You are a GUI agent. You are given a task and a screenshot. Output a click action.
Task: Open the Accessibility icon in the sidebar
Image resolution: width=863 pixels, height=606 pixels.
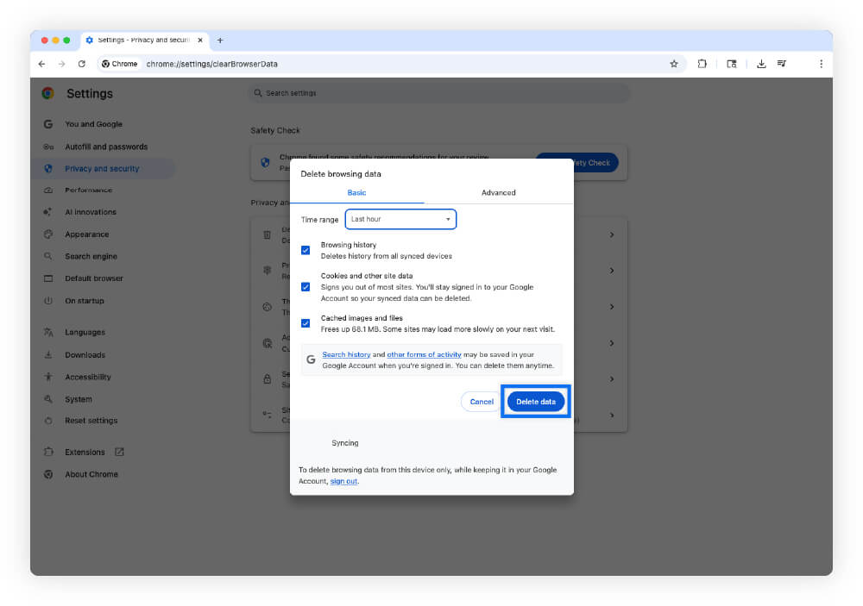[48, 377]
